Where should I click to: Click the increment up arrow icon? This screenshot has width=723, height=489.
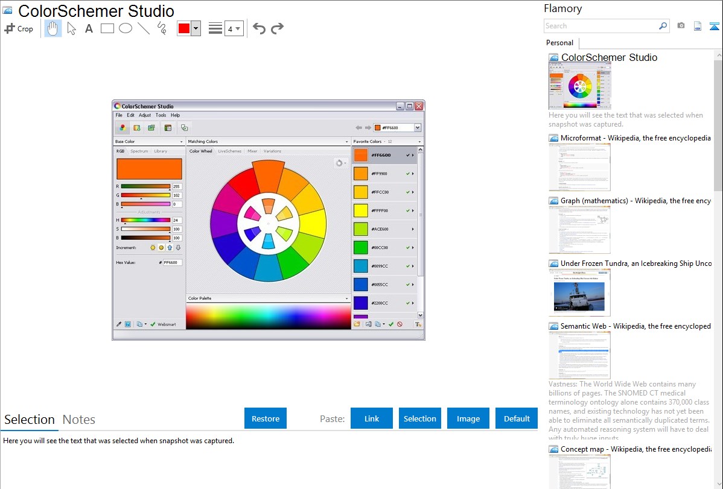click(x=170, y=248)
